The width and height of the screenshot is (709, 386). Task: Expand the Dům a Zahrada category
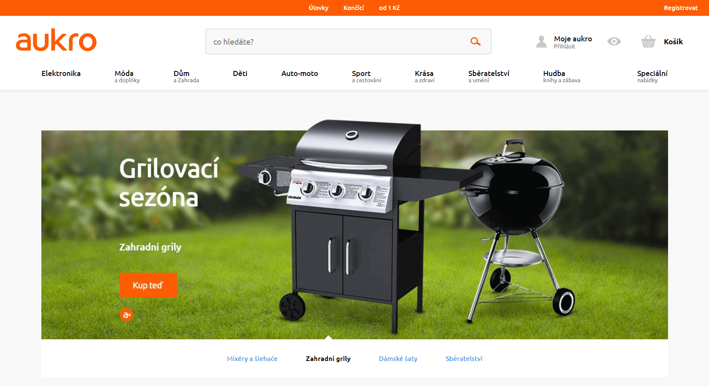coord(186,76)
